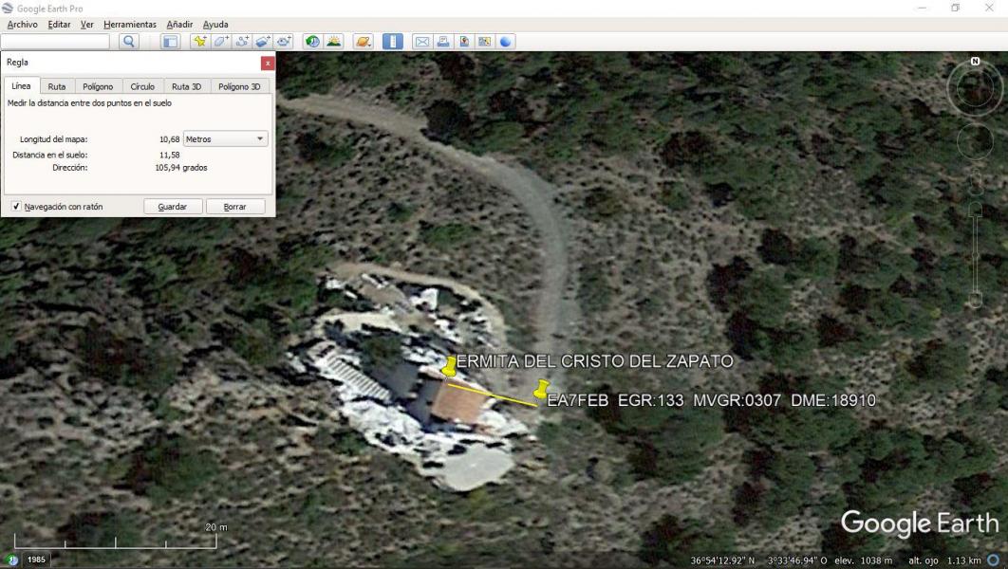The image size is (1008, 569).
Task: Click the print icon in toolbar
Action: point(443,42)
